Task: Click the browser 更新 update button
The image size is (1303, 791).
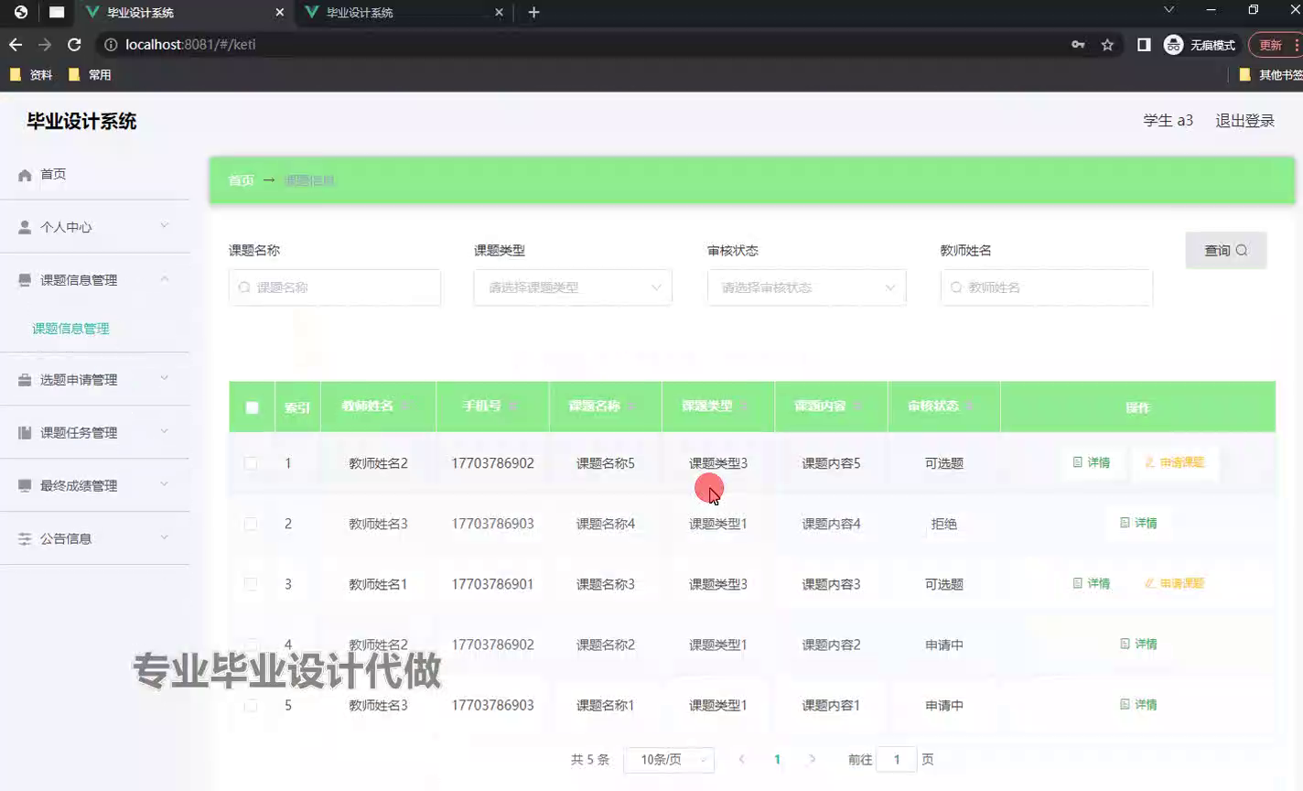Action: tap(1276, 44)
